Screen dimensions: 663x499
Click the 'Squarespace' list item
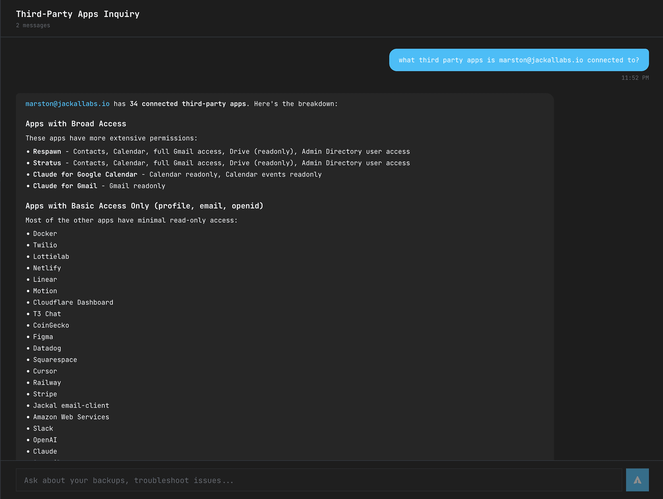click(x=55, y=360)
